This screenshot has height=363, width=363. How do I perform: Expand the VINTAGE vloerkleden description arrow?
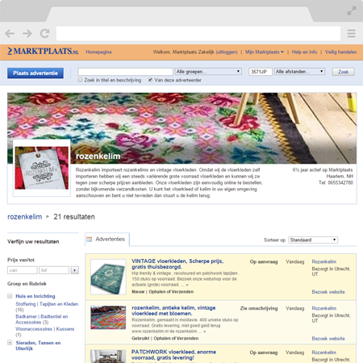[187, 285]
